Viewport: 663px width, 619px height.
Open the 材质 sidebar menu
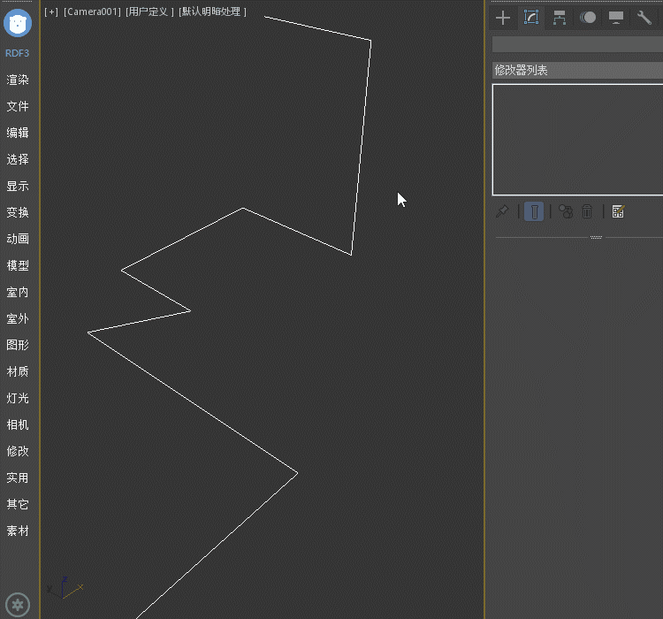[18, 371]
